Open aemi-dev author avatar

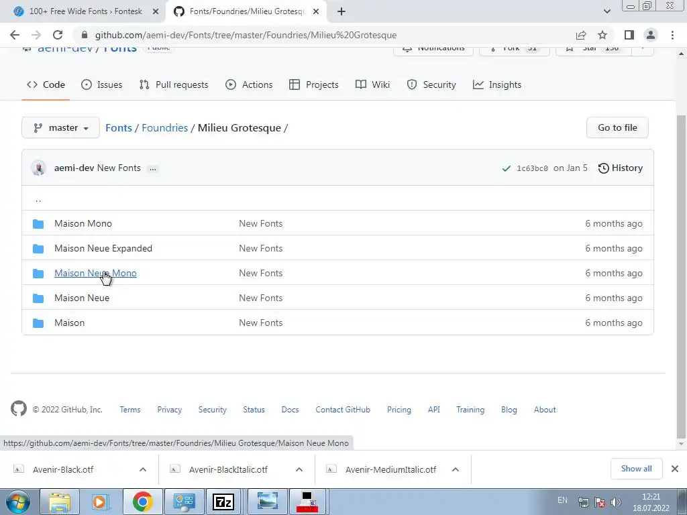coord(38,168)
